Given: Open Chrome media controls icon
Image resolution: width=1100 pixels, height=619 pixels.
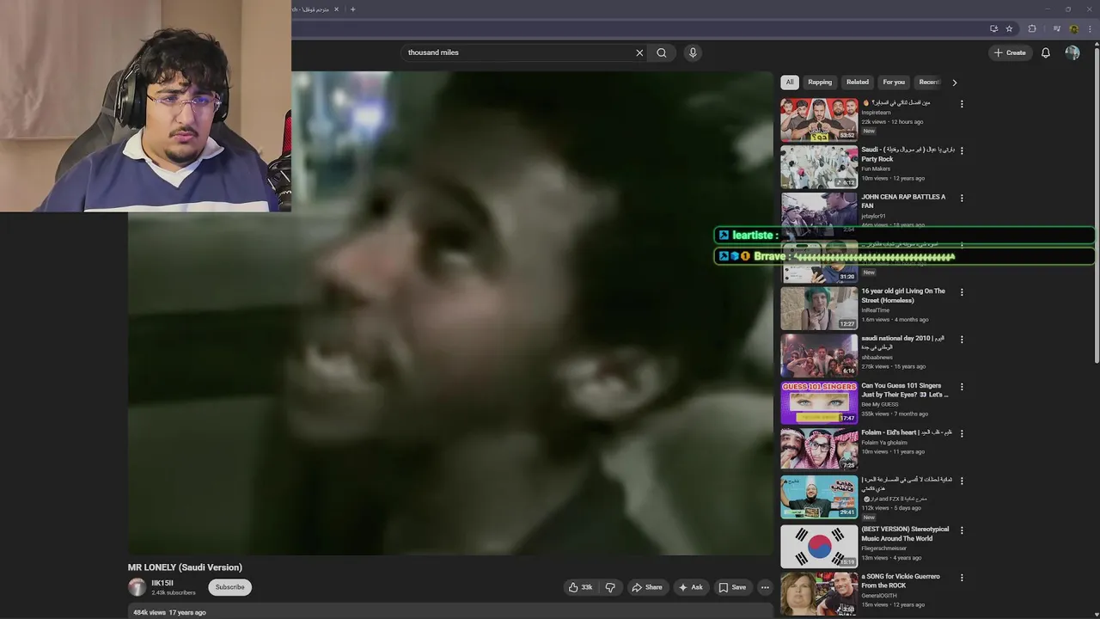Looking at the screenshot, I should (1057, 28).
